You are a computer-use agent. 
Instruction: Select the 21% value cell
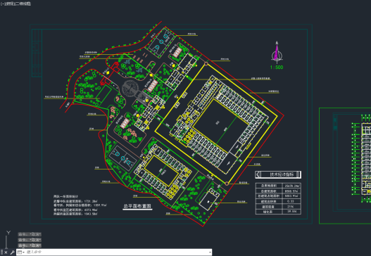point(291,207)
